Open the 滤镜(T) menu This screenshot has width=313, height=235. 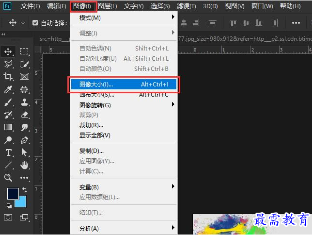(186, 6)
